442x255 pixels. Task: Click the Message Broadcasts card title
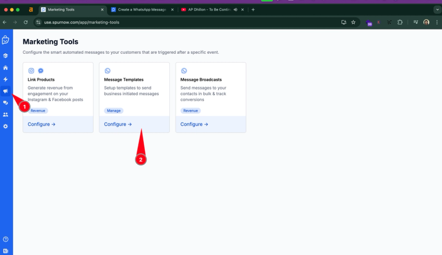[x=201, y=80]
